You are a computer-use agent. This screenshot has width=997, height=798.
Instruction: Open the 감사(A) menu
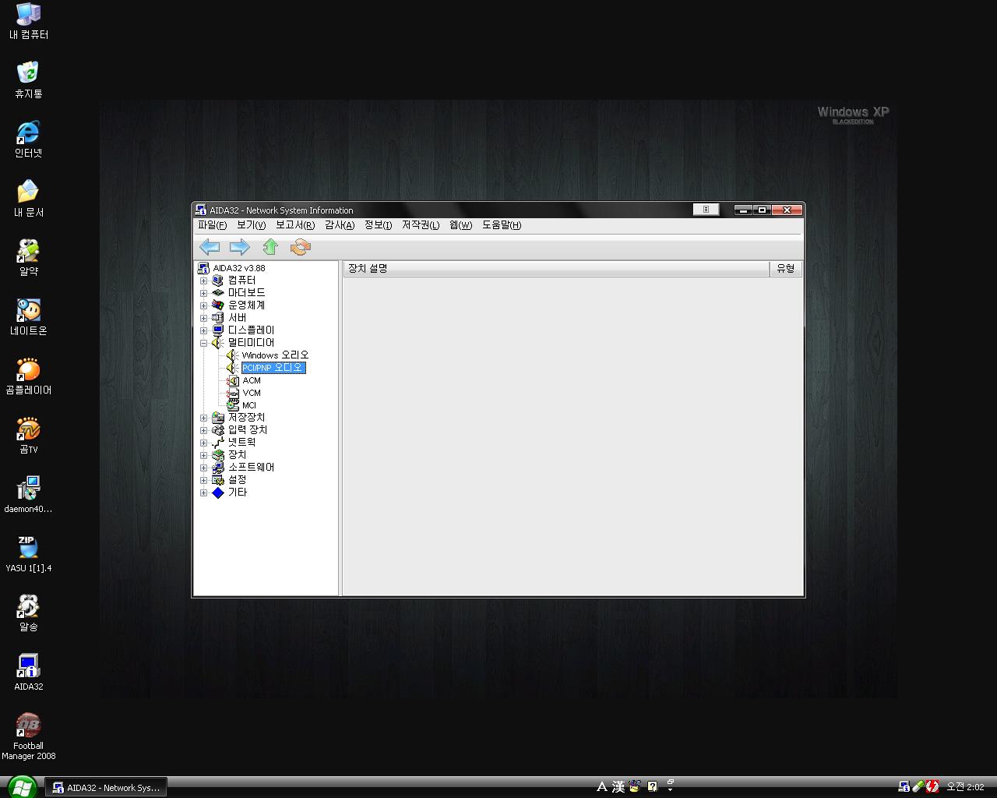340,225
